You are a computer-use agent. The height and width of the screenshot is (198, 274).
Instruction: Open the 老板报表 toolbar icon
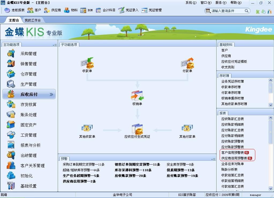click(x=7, y=10)
